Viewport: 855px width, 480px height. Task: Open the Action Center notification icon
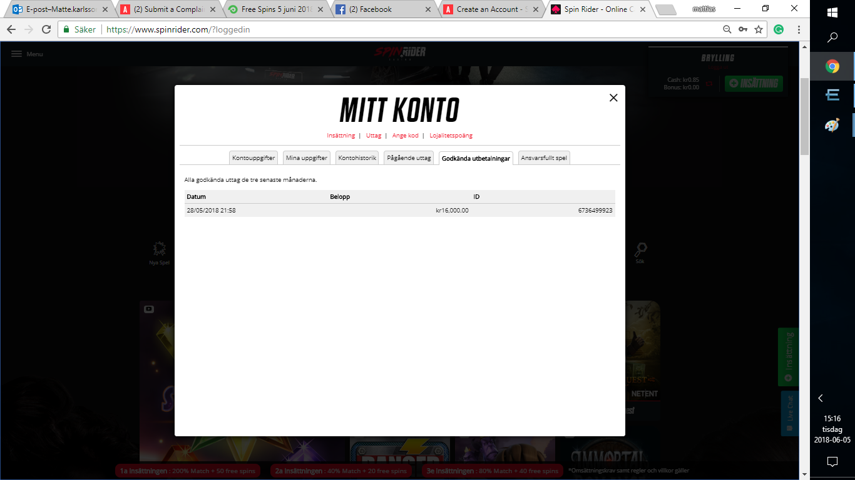pos(832,462)
